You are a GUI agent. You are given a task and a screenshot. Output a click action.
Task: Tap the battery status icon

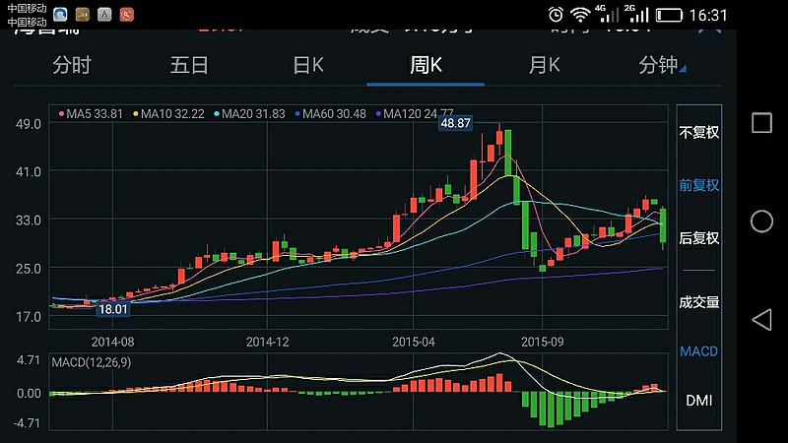pyautogui.click(x=669, y=15)
